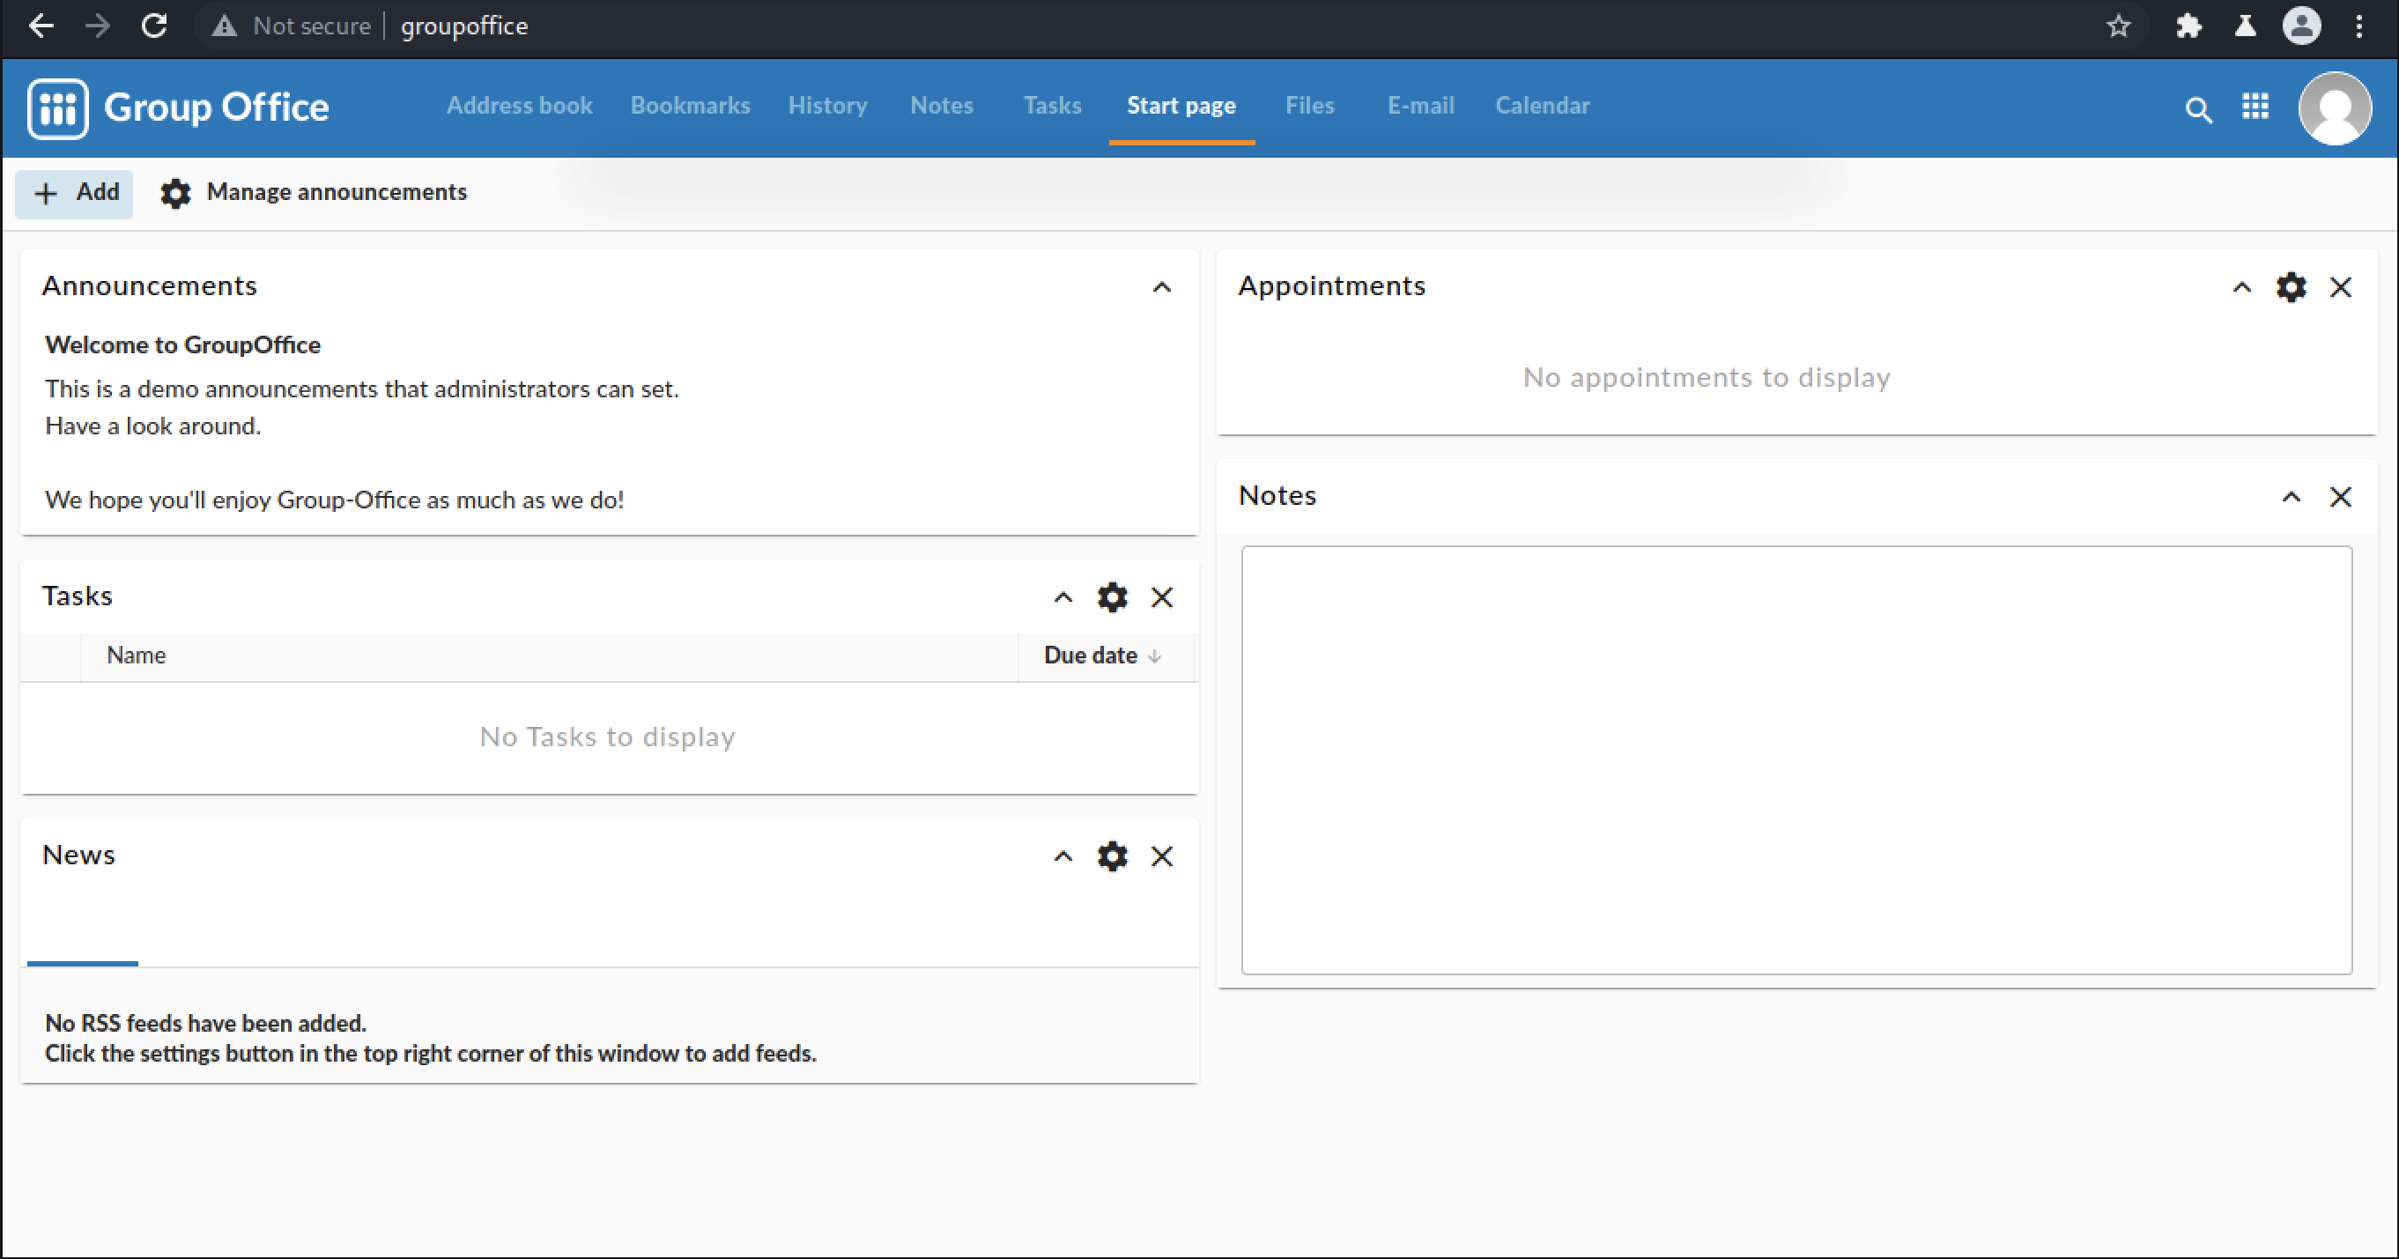Viewport: 2399px width, 1259px height.
Task: Click the "Welcome to GroupOffice" heading
Action: point(182,344)
